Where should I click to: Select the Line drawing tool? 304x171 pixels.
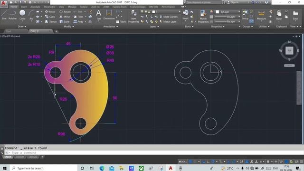4,15
